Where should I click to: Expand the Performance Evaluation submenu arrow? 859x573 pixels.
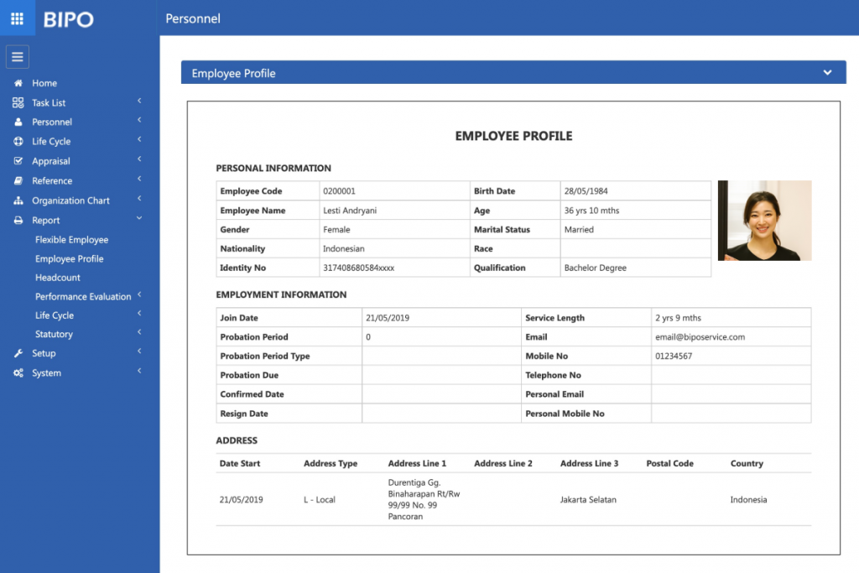[x=139, y=294]
